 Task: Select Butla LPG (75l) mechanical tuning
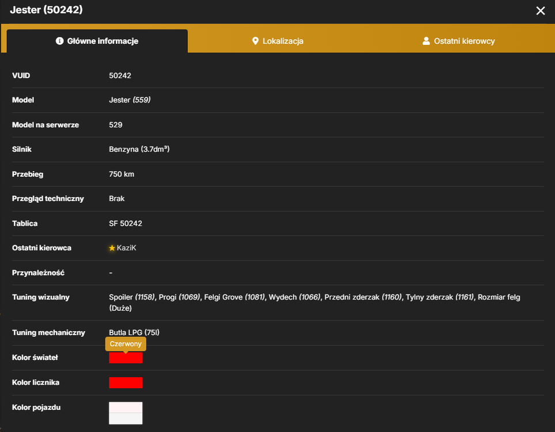134,332
